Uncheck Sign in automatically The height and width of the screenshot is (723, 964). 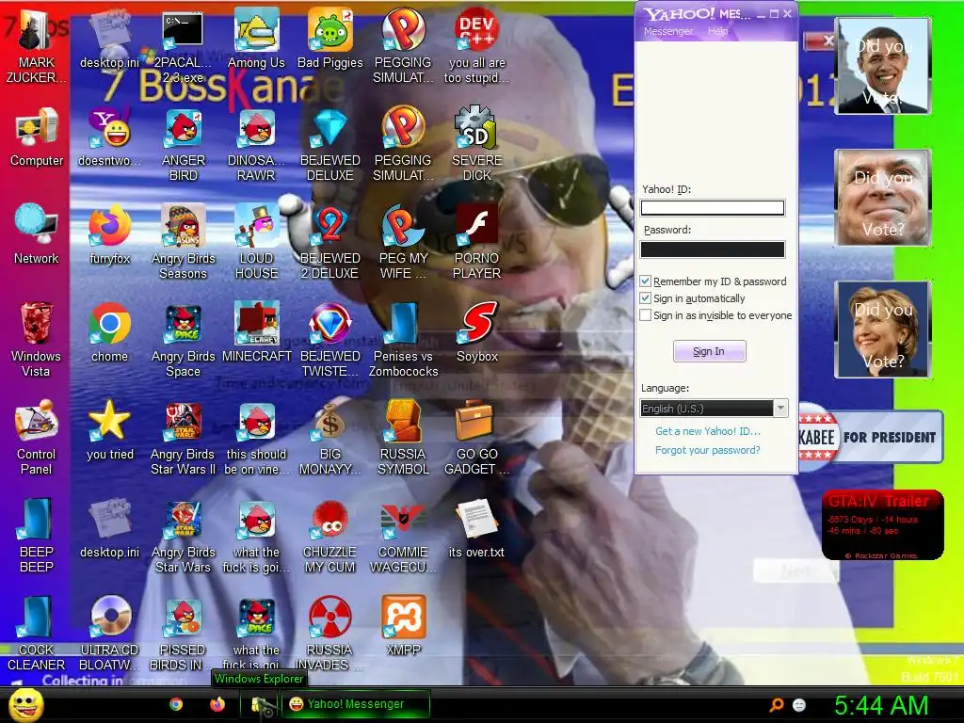(x=645, y=298)
